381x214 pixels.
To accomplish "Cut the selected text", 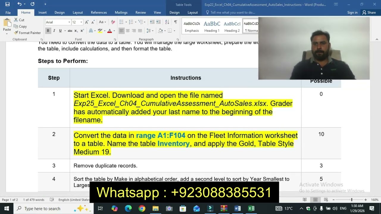I will [19, 20].
